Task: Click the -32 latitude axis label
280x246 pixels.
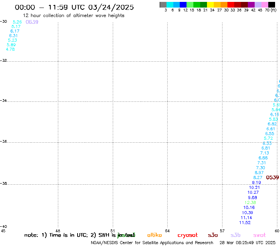Action: coord(3,61)
